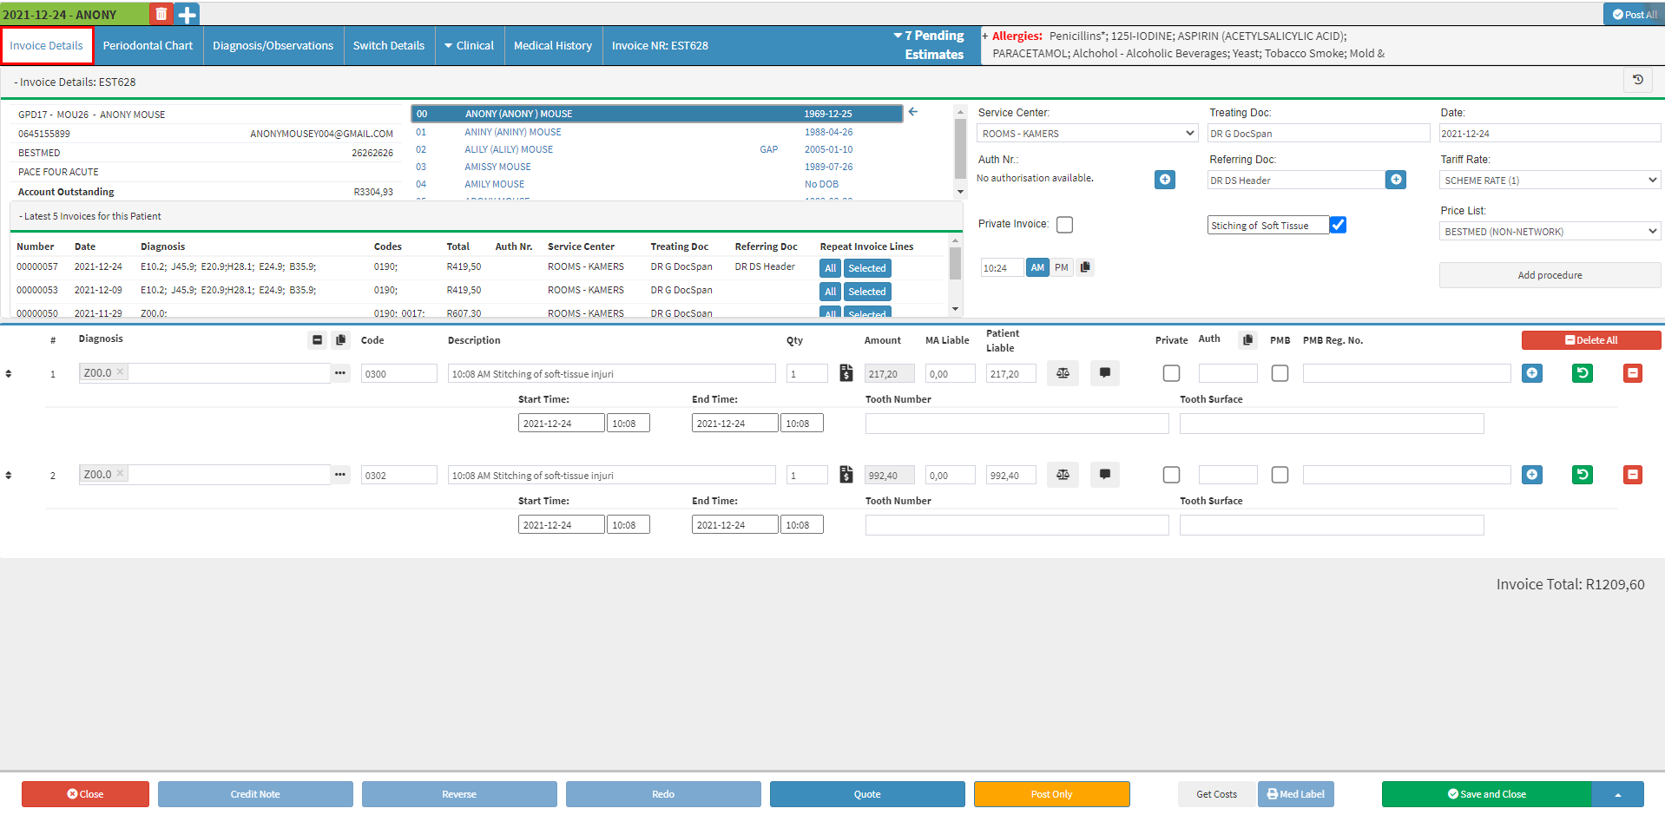The height and width of the screenshot is (815, 1665).
Task: Click the red trash icon beside the date tab
Action: (x=161, y=14)
